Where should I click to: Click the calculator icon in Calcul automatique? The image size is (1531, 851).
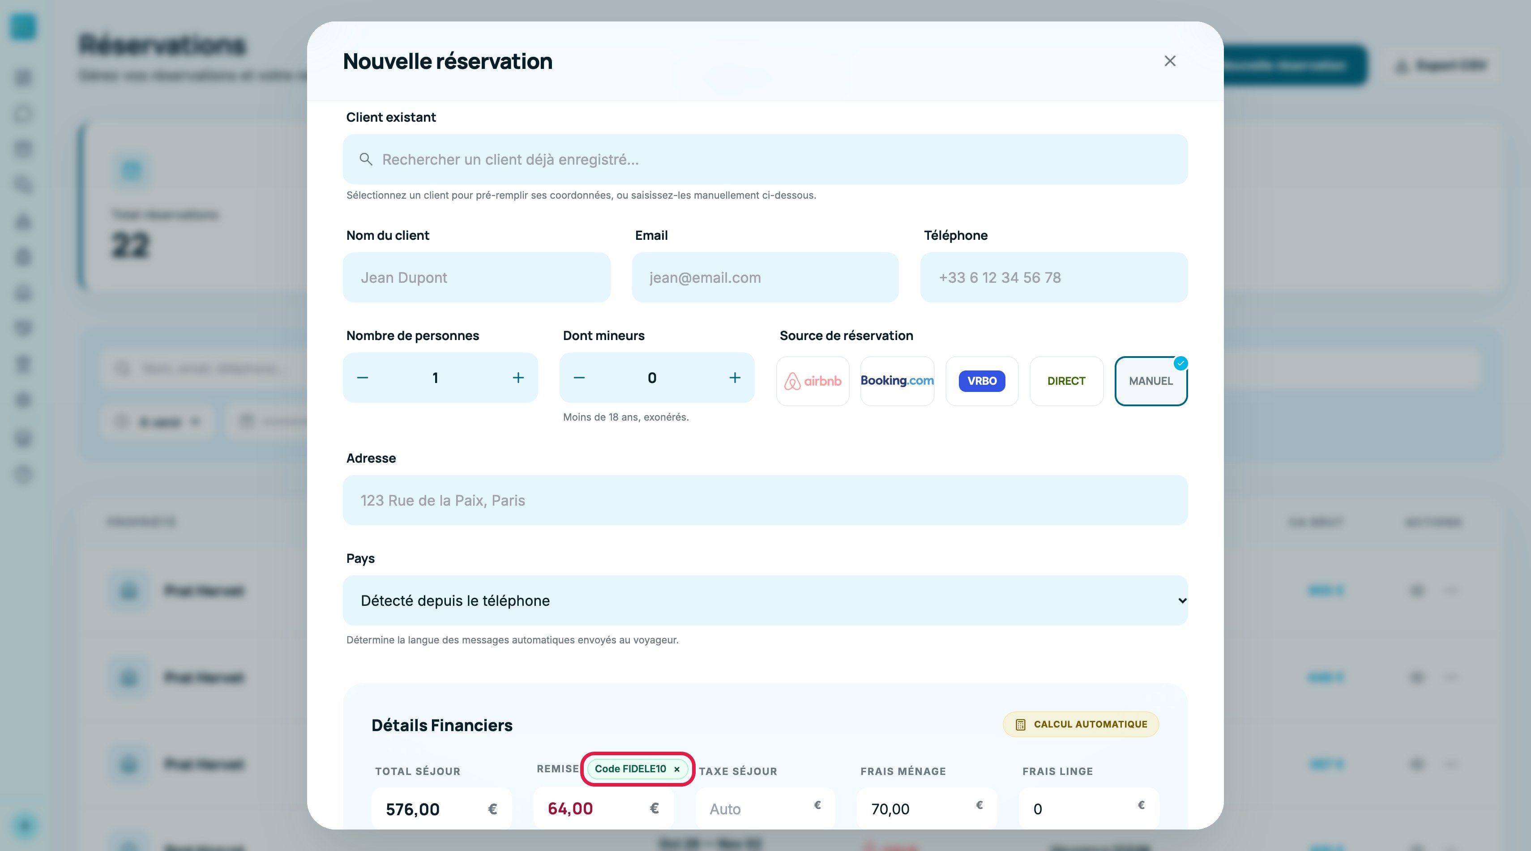click(x=1021, y=724)
